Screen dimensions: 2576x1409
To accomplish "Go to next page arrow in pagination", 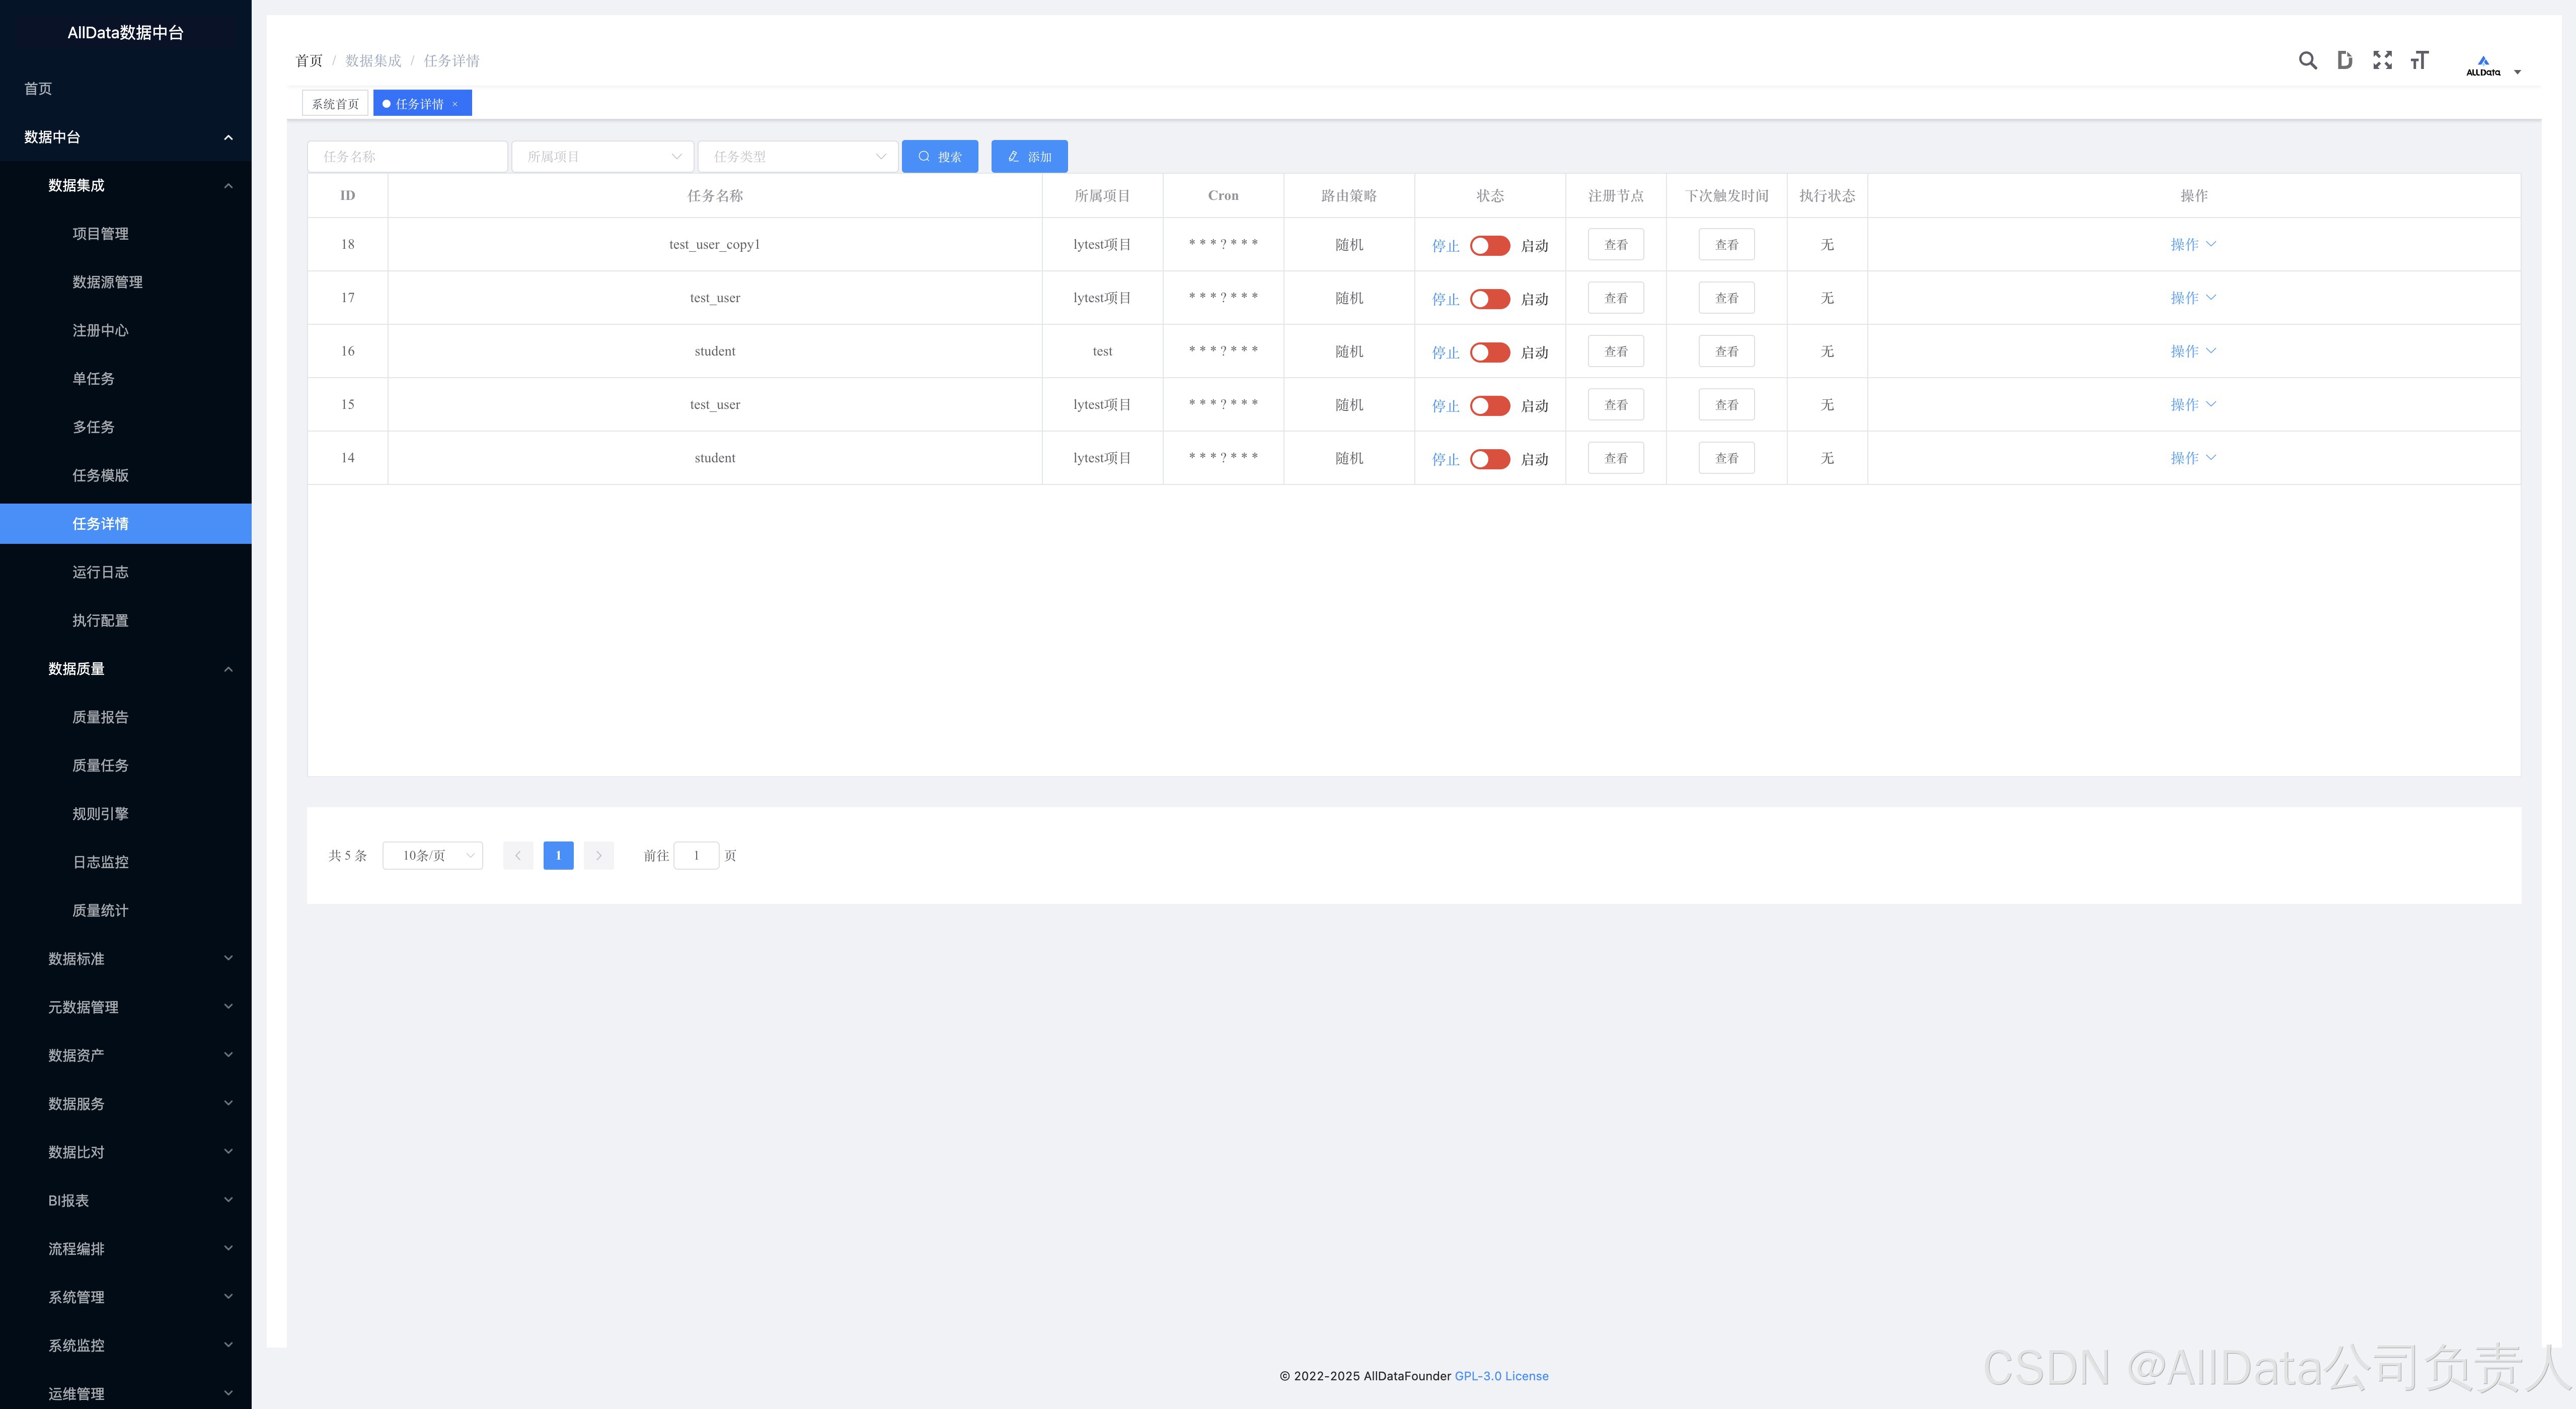I will (598, 856).
